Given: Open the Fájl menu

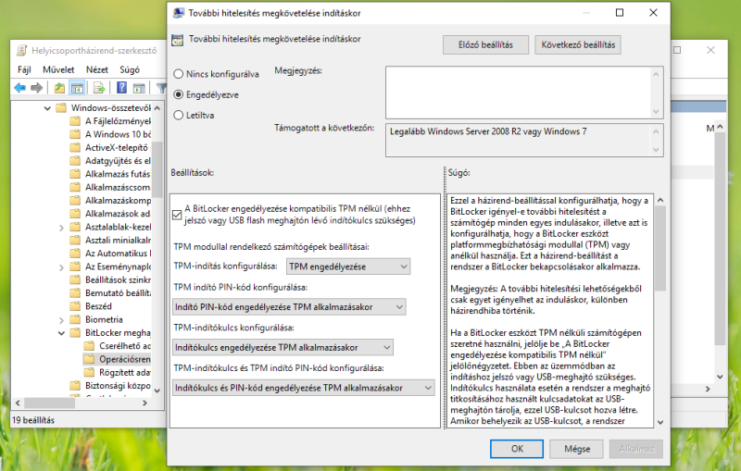Looking at the screenshot, I should (25, 69).
